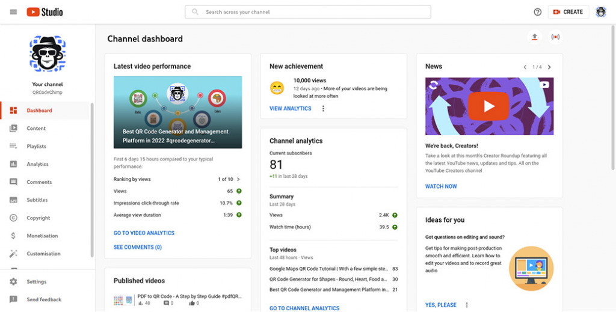This screenshot has width=616, height=312.
Task: Click the search magnifier icon
Action: [195, 12]
